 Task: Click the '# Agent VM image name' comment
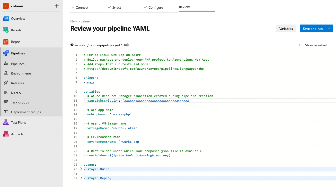[x=107, y=123]
